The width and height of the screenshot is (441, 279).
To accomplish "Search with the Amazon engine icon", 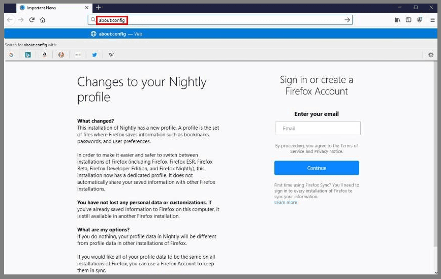I will [45, 55].
